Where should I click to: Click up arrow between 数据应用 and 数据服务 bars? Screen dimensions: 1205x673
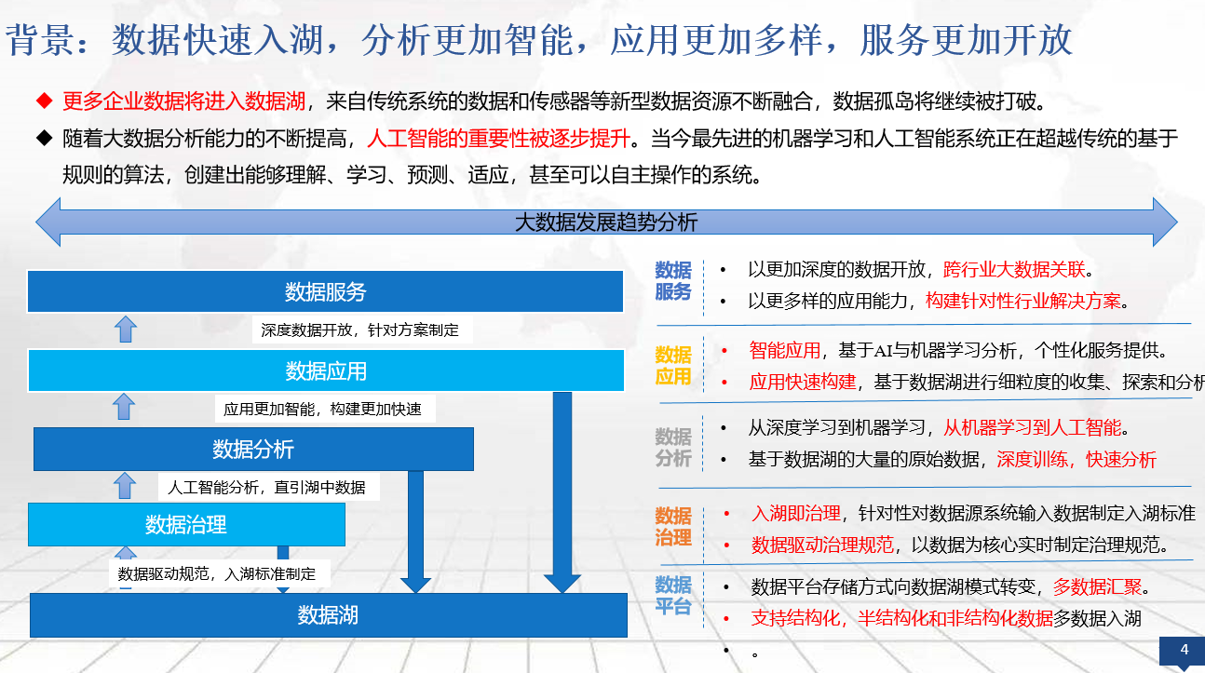126,329
